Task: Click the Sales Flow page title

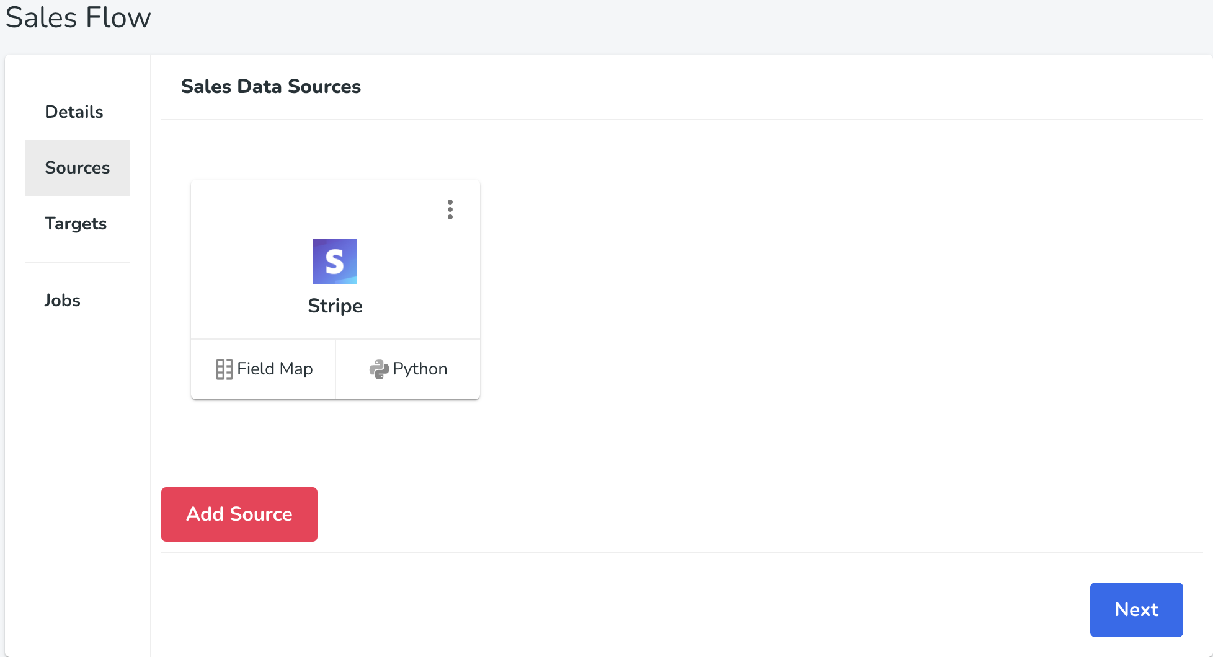Action: [78, 17]
